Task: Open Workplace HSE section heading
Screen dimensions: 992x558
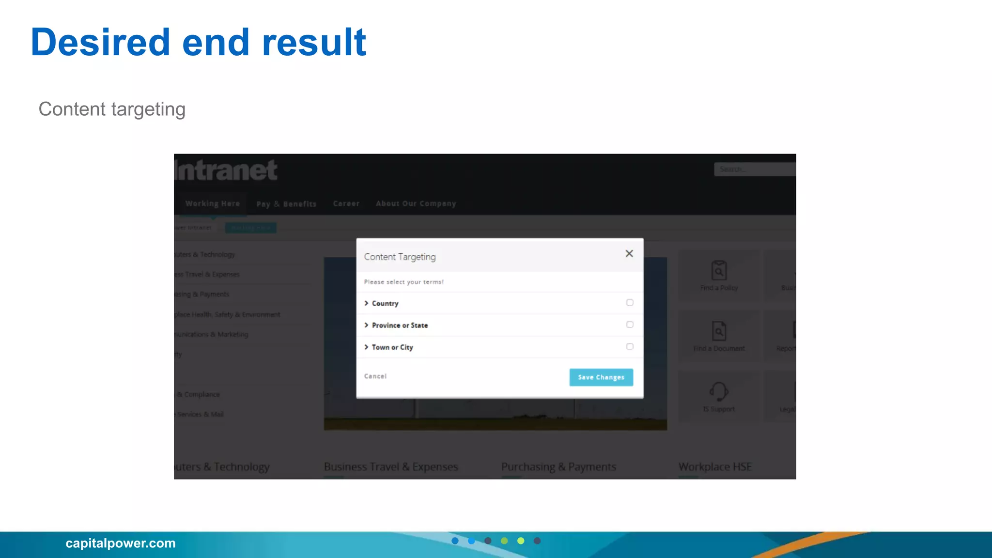Action: click(x=715, y=467)
